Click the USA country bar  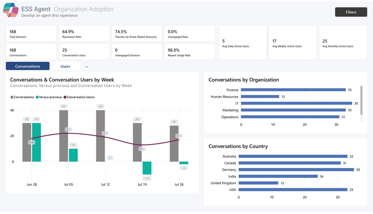[293, 190]
